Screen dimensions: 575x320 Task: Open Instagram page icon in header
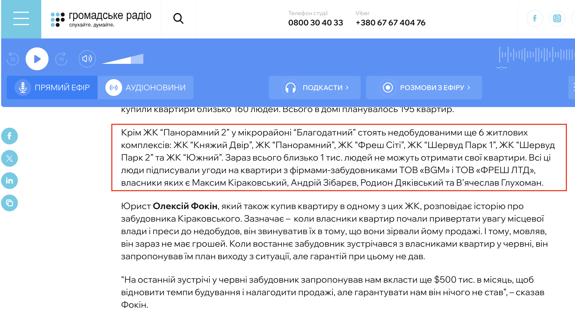point(557,19)
